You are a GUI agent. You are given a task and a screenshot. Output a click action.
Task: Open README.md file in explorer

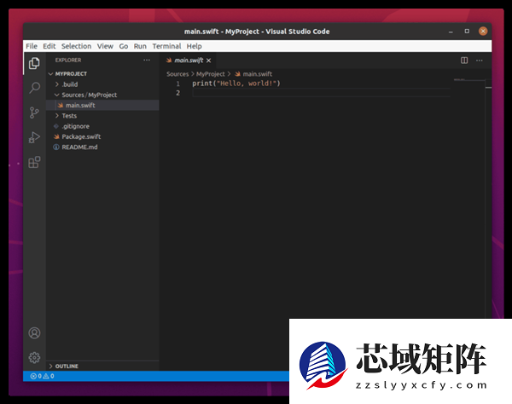79,147
